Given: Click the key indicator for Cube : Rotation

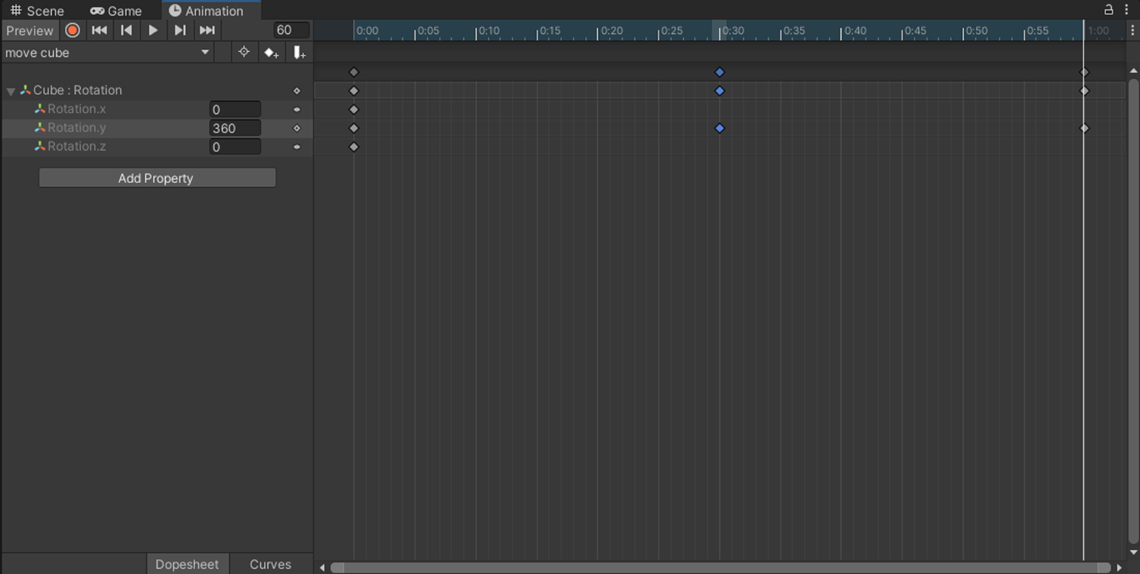Looking at the screenshot, I should pos(297,91).
